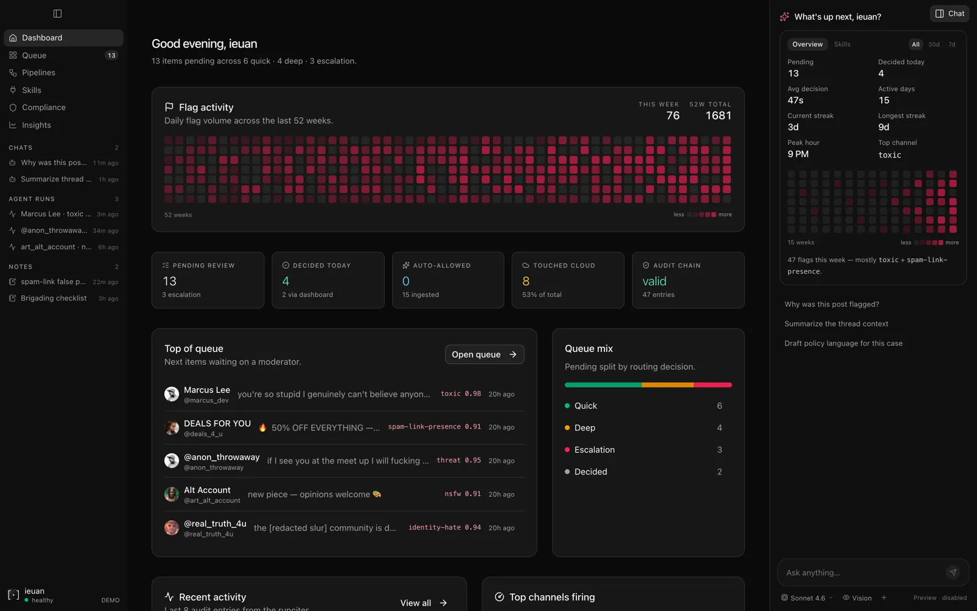Click the sparkle icon next to What's up next
Image resolution: width=977 pixels, height=611 pixels.
785,16
